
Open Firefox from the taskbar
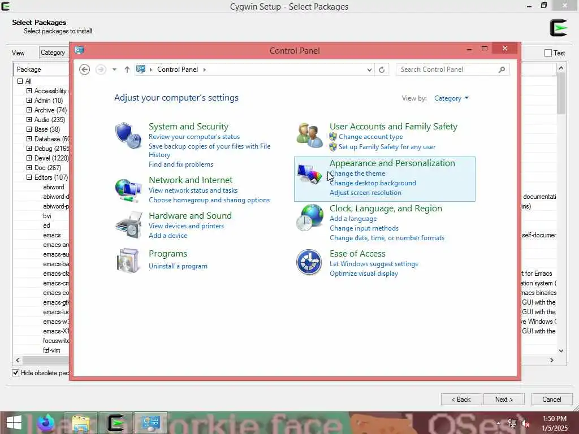(x=45, y=423)
